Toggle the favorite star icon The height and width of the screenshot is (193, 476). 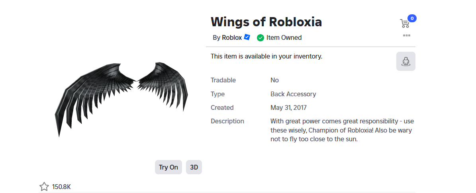click(x=44, y=187)
